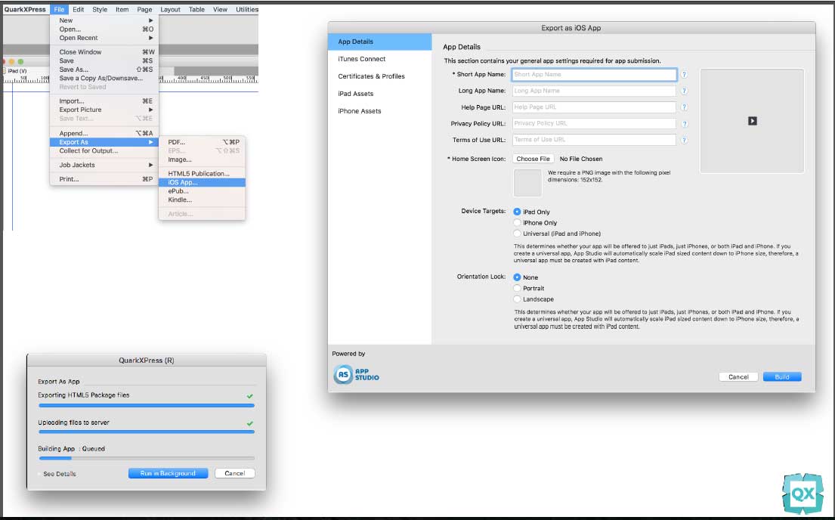Open the Layout menu
The width and height of the screenshot is (835, 520).
171,9
